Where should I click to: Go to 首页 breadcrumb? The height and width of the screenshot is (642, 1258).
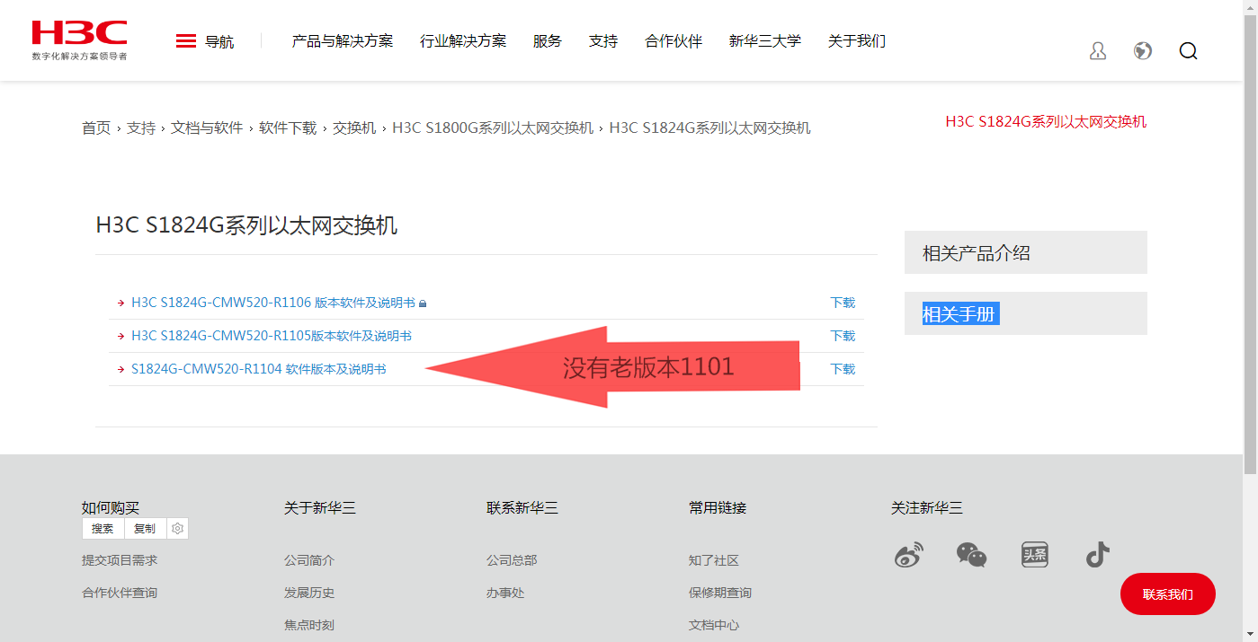tap(96, 128)
